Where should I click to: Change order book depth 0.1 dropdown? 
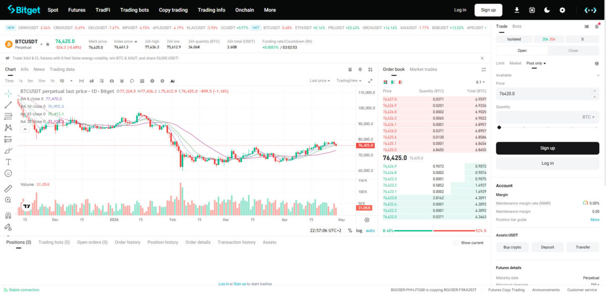(x=480, y=82)
